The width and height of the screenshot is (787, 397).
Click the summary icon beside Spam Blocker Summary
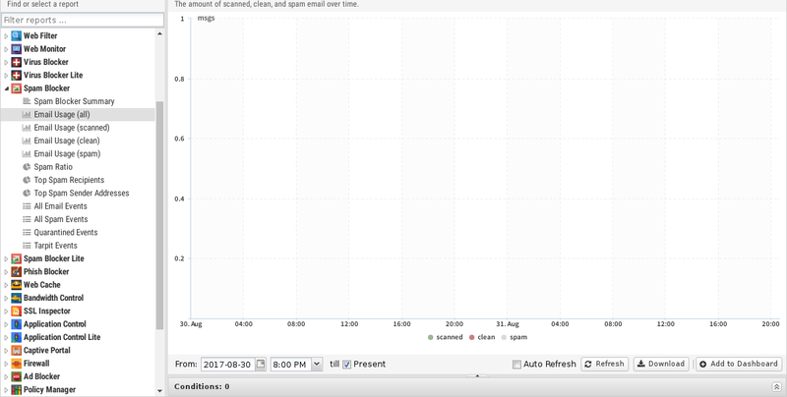click(27, 101)
